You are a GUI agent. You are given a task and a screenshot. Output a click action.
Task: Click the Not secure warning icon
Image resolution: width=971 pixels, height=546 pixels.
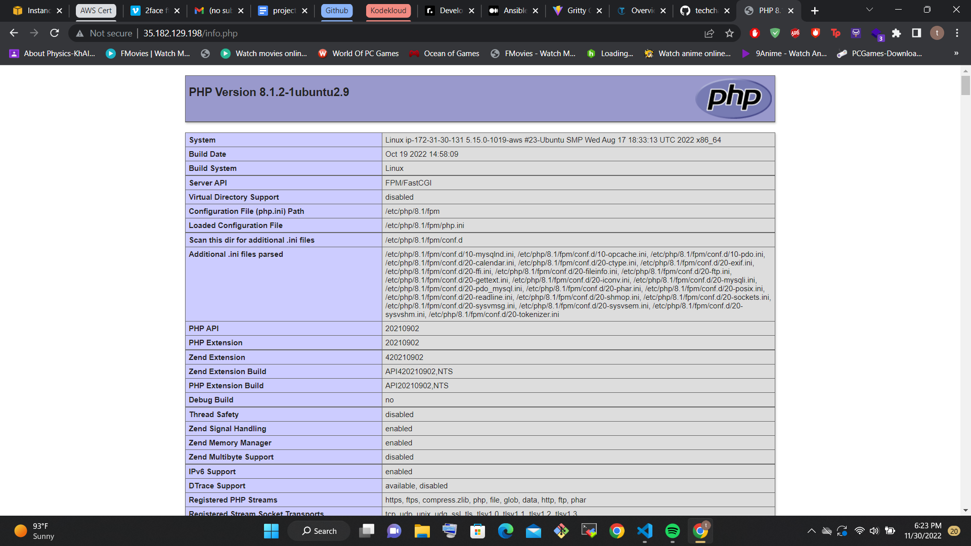[80, 33]
